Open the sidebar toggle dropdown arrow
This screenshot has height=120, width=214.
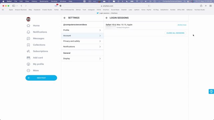[17, 6]
